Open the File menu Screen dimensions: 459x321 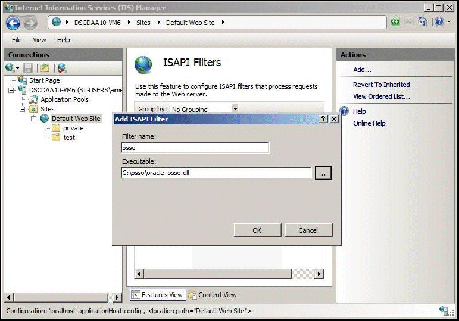(17, 40)
